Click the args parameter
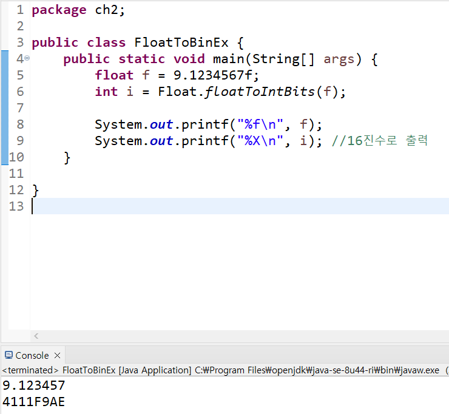 click(339, 60)
